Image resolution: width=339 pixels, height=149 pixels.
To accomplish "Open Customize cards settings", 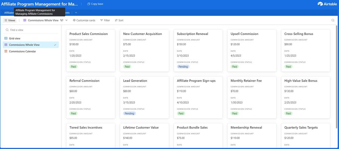I will tap(84, 20).
